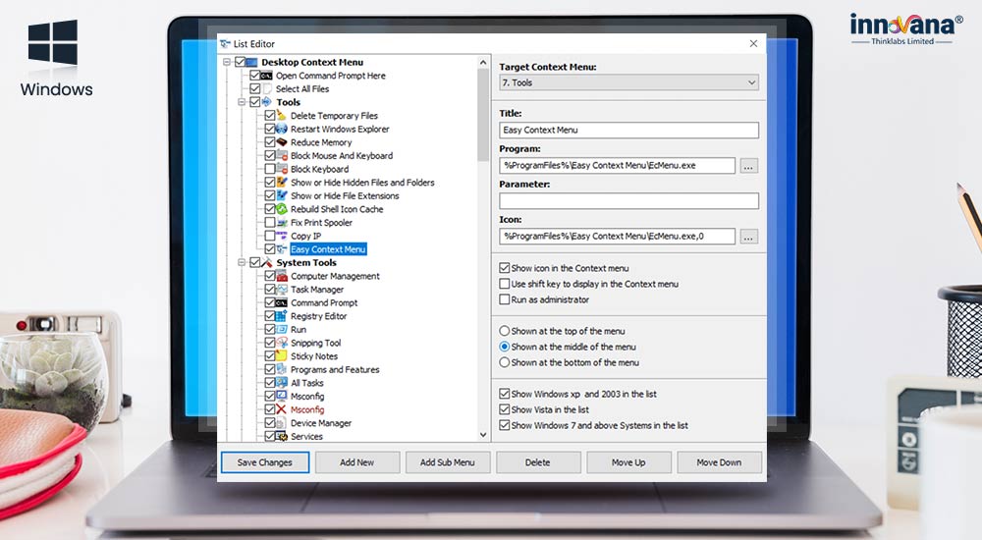Browse for the Icon path

749,237
